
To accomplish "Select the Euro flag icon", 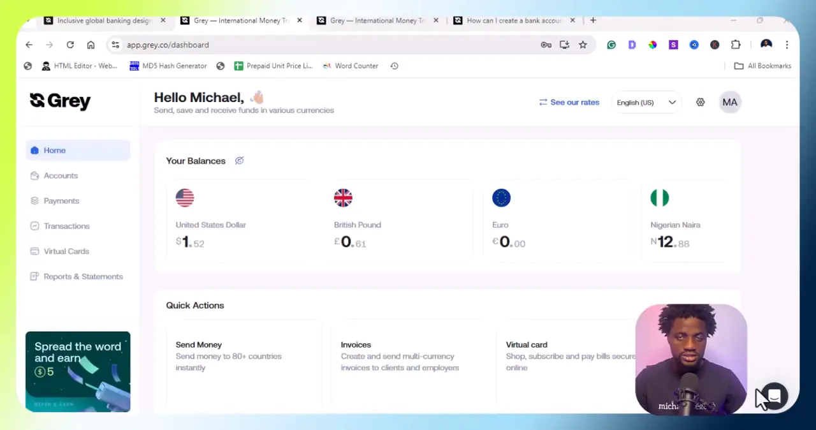I will [x=501, y=198].
